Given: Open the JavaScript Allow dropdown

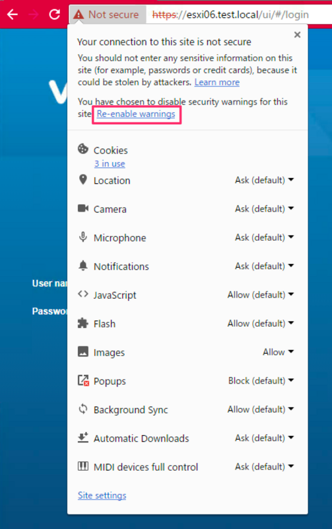Looking at the screenshot, I should [261, 295].
